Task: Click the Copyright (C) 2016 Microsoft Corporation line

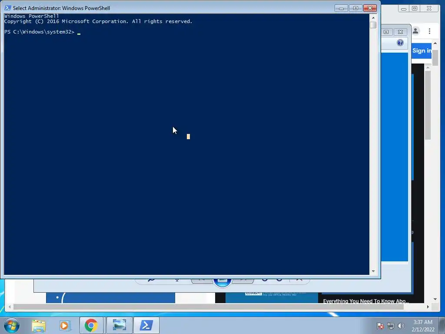Action: pos(98,21)
